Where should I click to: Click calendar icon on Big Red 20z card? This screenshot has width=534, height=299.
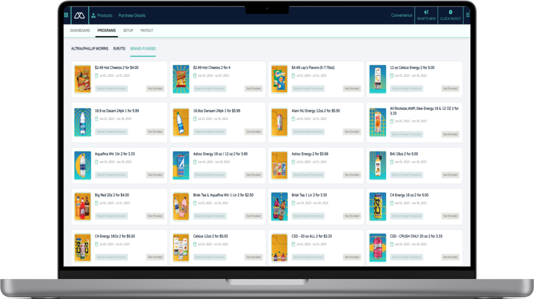[96, 203]
